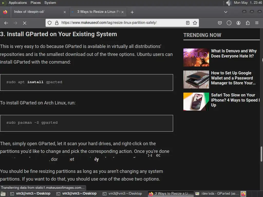Click the wallet article thumbnail
The width and height of the screenshot is (263, 197).
(x=196, y=80)
